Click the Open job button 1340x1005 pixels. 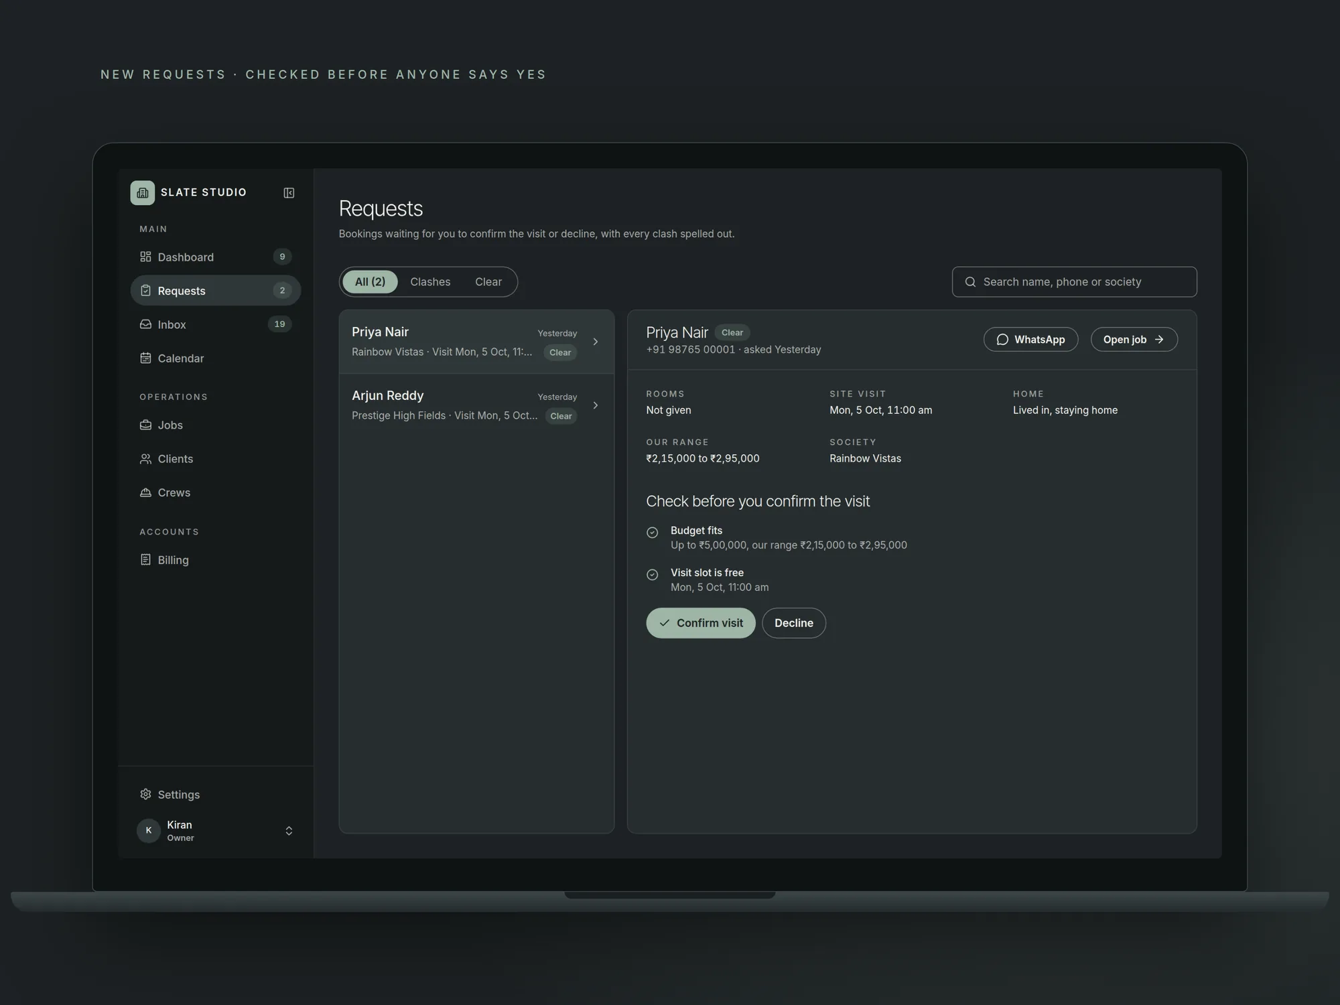tap(1134, 340)
